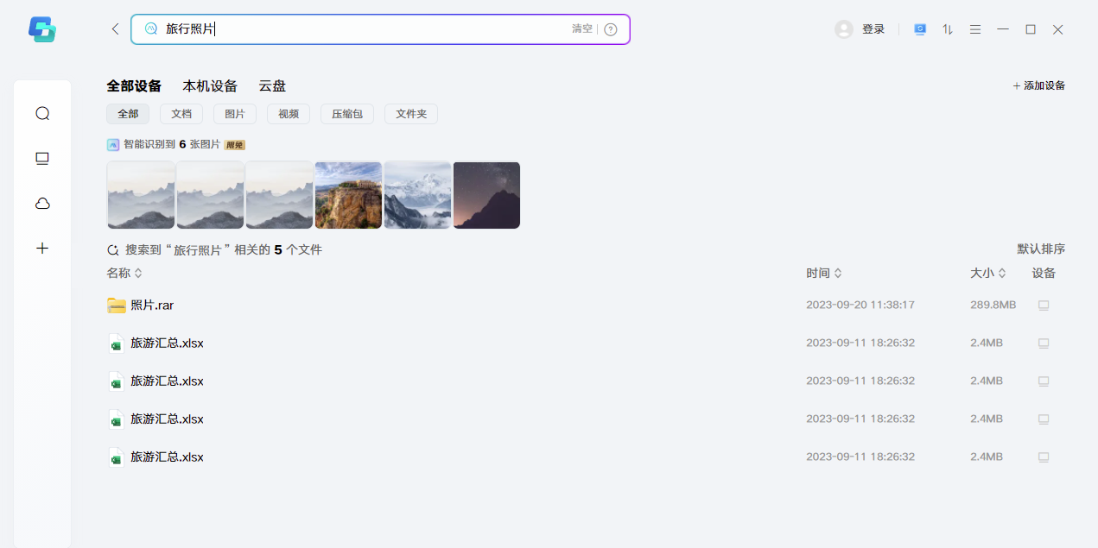This screenshot has width=1098, height=548.
Task: Click 登录 to sign in
Action: point(873,29)
